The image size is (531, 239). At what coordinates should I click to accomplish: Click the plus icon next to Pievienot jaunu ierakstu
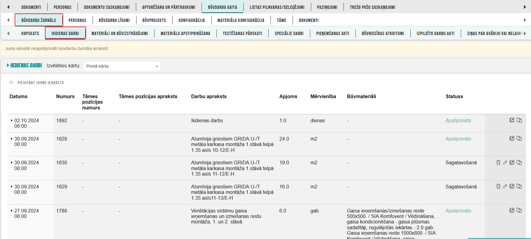pos(11,82)
